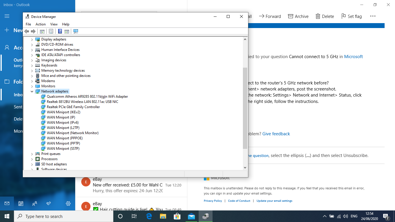This screenshot has width=395, height=222.
Task: Click the volume speaker tray icon
Action: point(345,216)
